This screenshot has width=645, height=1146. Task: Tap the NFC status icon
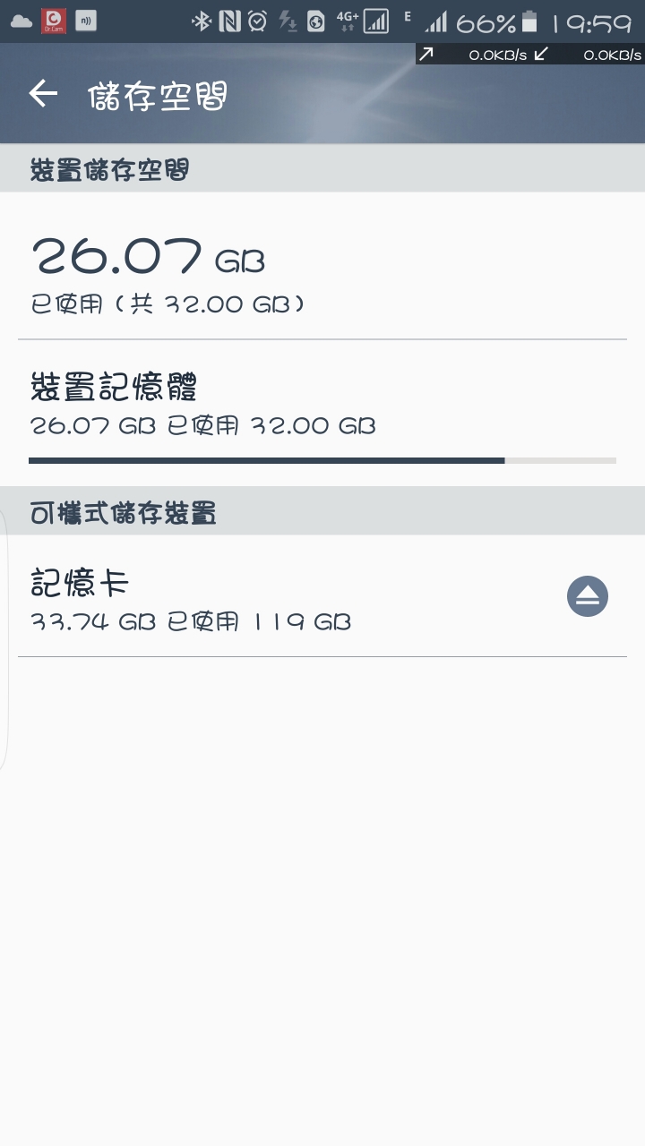229,21
